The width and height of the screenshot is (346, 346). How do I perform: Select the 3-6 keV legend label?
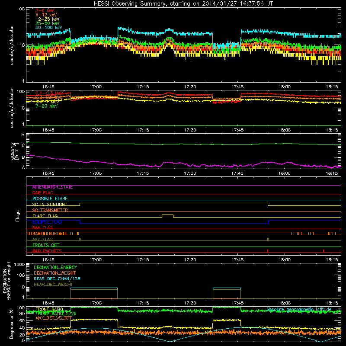[x=45, y=10]
